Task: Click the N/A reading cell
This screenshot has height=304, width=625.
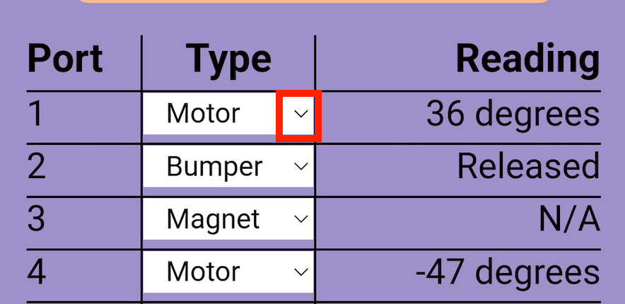Action: pos(569,220)
